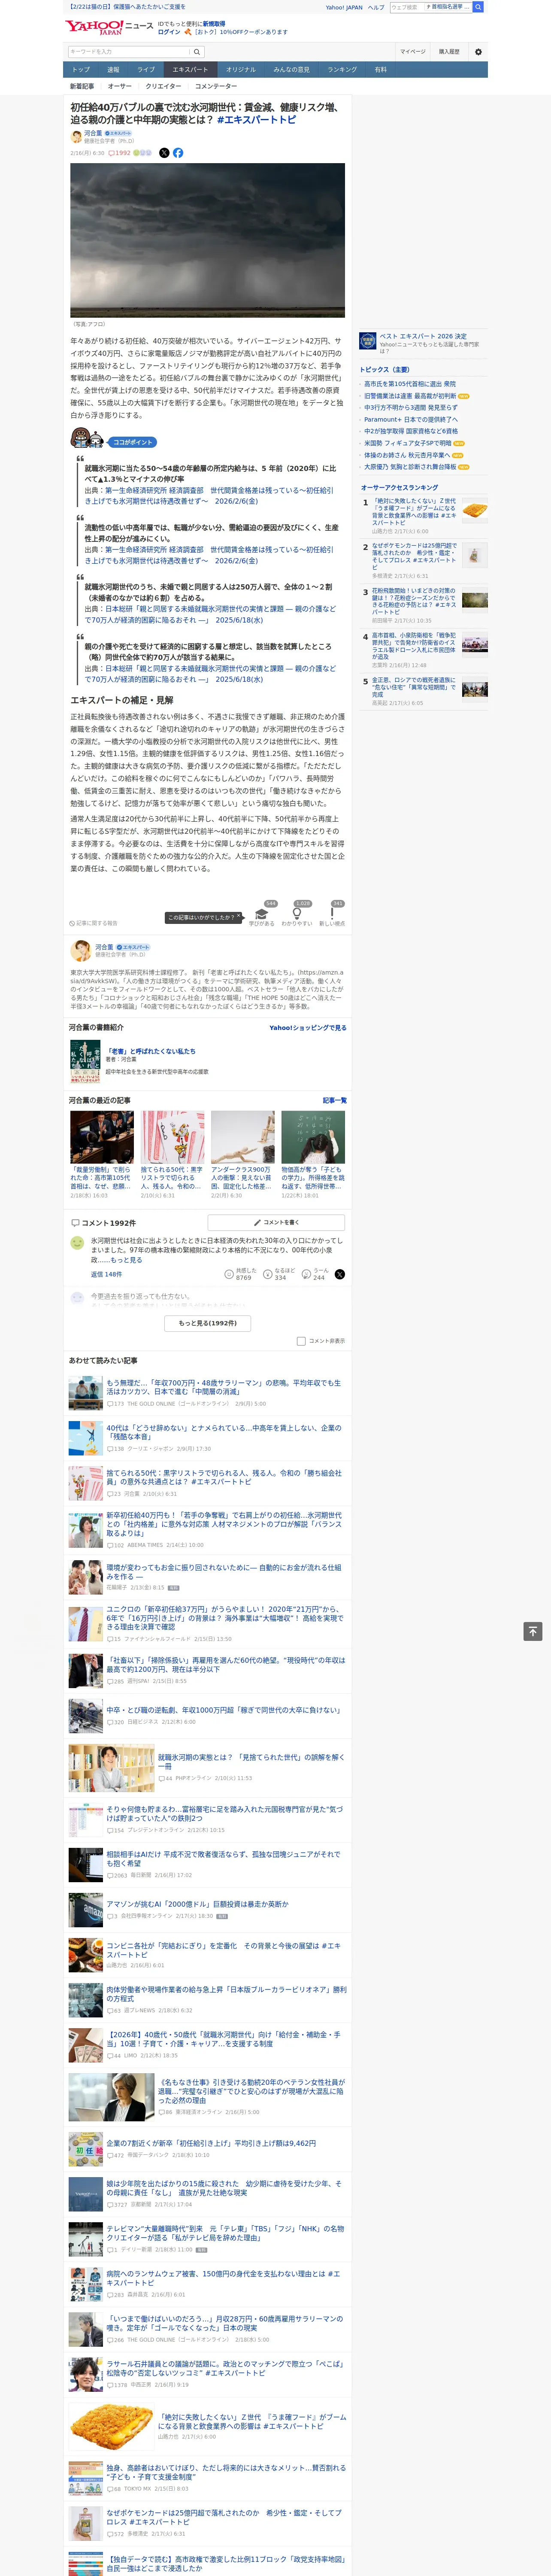Image resolution: width=551 pixels, height=2576 pixels.
Task: Click the ベスト エキスパート 2026 award icon
Action: 368,341
